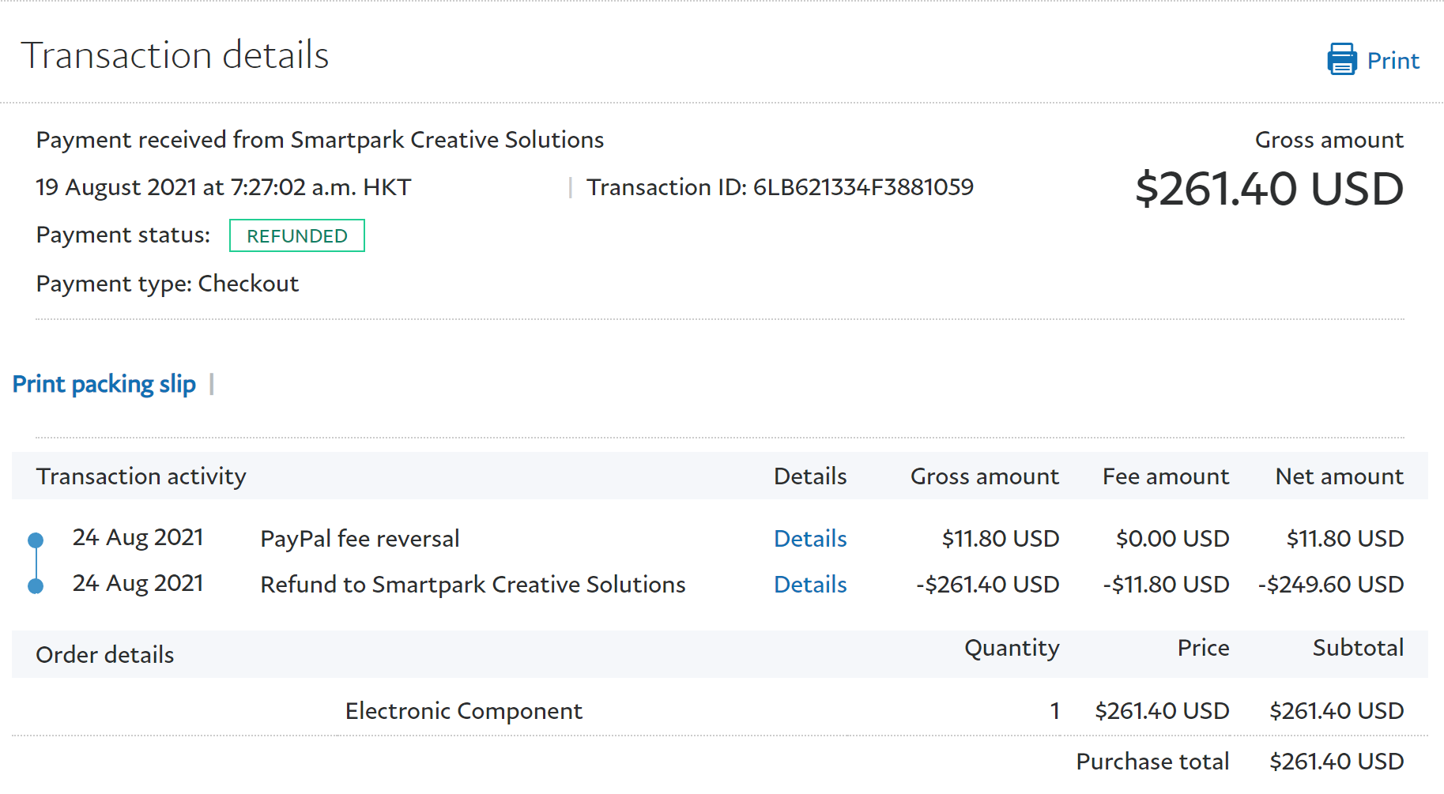This screenshot has width=1444, height=794.
Task: Click Refund to Smartpark Creative Solutions label
Action: pyautogui.click(x=473, y=585)
